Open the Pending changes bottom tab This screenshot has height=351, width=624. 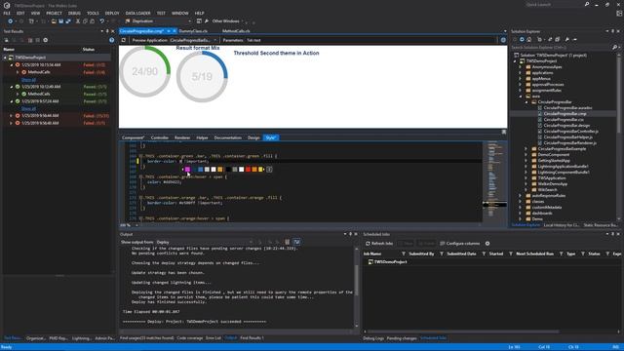402,338
